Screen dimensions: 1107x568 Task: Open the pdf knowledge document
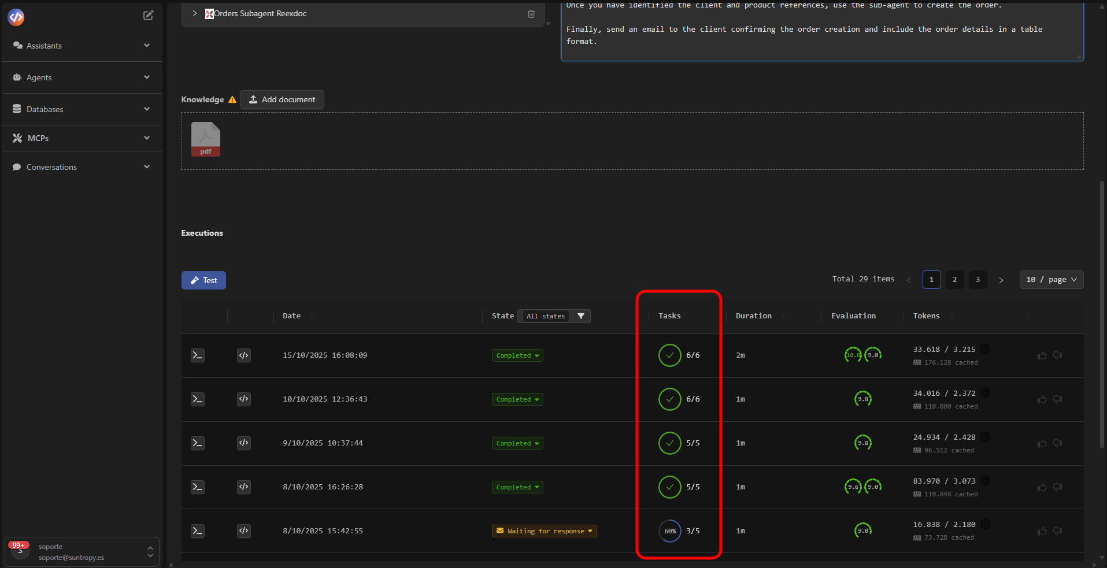pyautogui.click(x=206, y=139)
